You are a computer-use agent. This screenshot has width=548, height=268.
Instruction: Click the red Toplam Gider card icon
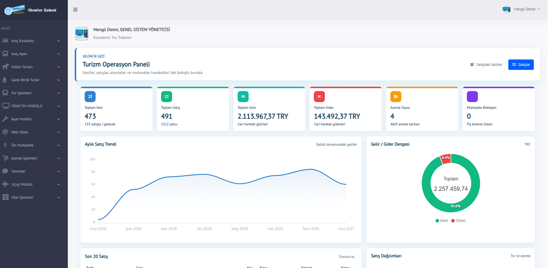pyautogui.click(x=319, y=97)
